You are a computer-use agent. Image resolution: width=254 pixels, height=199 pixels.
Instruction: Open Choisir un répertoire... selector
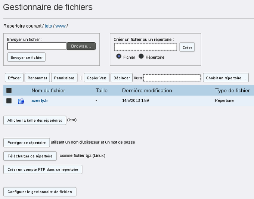(x=226, y=78)
